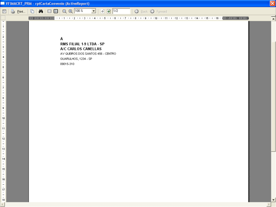Image resolution: width=276 pixels, height=207 pixels.
Task: Click the vertical scrollbar down arrow
Action: 273,200
